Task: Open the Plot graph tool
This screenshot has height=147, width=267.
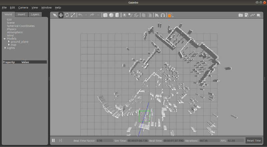Action: (x=253, y=15)
